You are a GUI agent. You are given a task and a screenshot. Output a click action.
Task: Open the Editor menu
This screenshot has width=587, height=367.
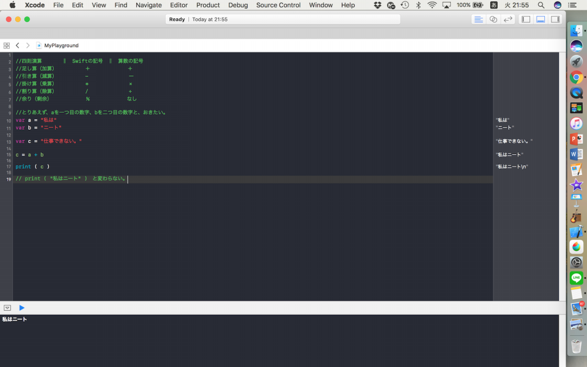tap(179, 5)
